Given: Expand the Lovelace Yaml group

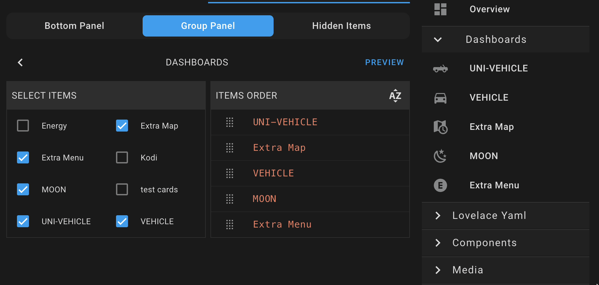Looking at the screenshot, I should click(x=438, y=216).
